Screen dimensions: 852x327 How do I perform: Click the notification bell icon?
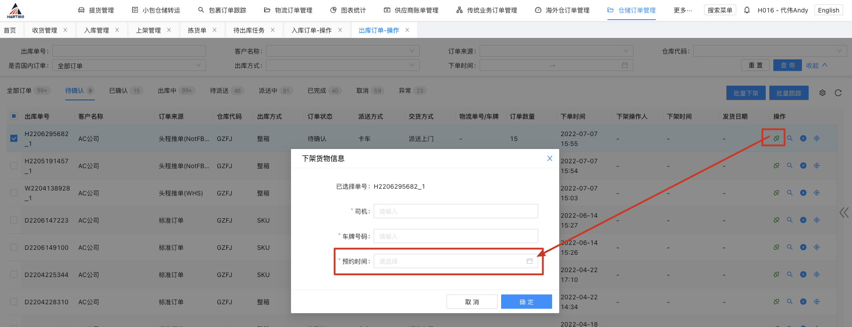coord(747,10)
